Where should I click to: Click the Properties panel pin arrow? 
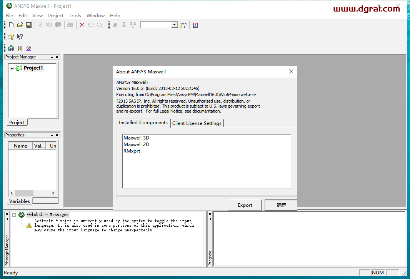click(x=52, y=135)
